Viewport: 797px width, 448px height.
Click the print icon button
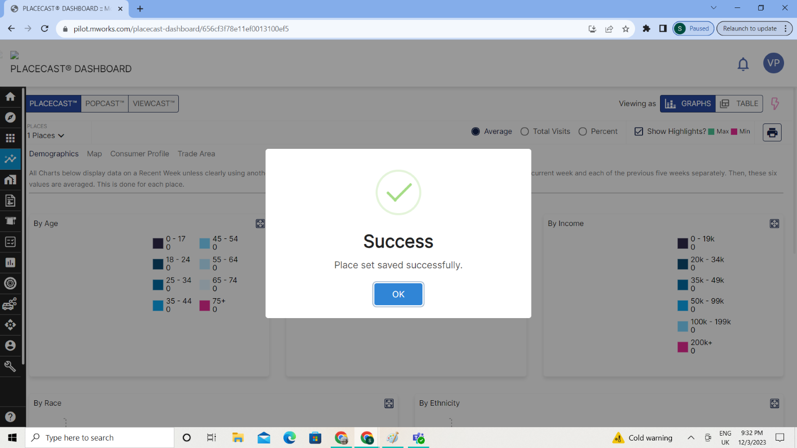pyautogui.click(x=772, y=132)
